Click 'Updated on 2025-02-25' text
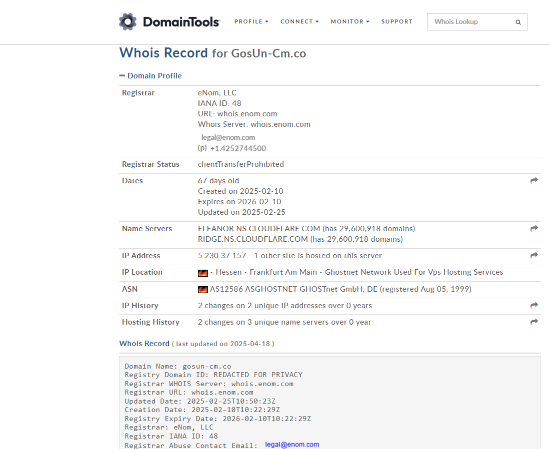550x449 pixels. click(241, 212)
